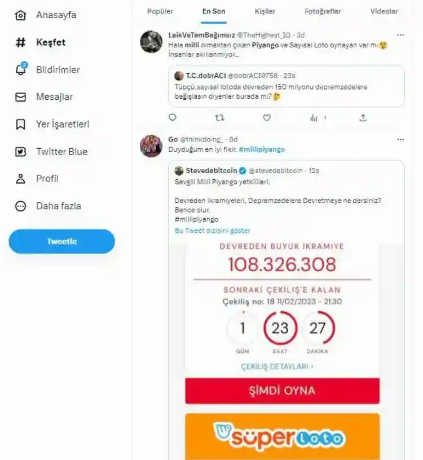This screenshot has height=460, width=423.
Task: Click the reply icon under first tweet
Action: 173,118
